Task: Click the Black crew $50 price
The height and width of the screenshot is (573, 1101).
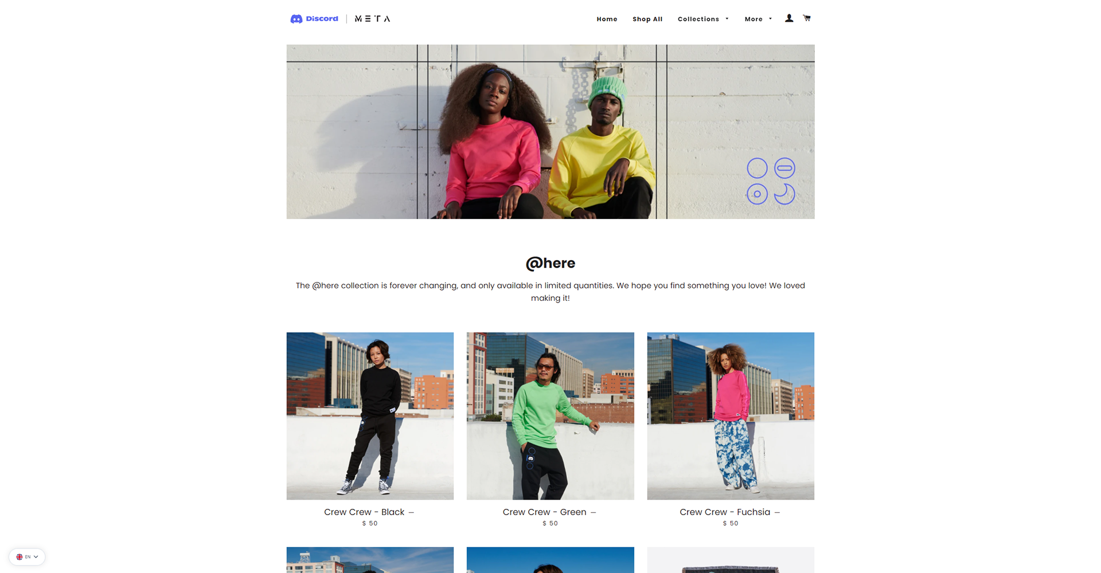Action: 370,524
